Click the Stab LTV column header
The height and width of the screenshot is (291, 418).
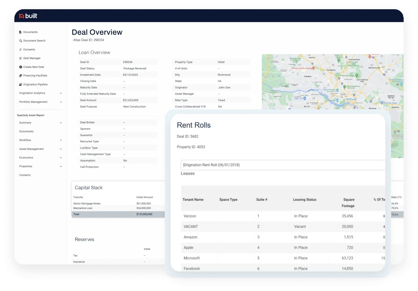(396, 197)
